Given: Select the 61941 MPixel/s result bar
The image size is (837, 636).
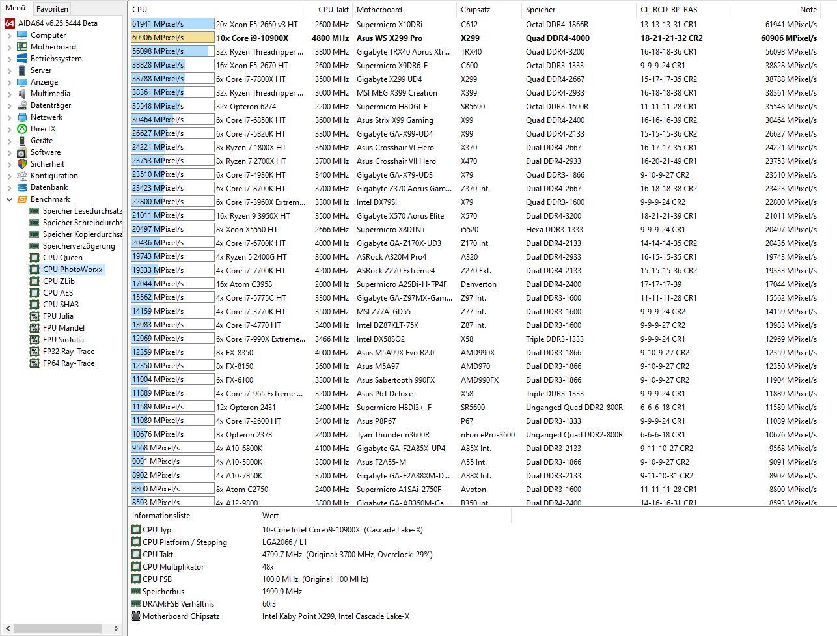Looking at the screenshot, I should pos(172,24).
